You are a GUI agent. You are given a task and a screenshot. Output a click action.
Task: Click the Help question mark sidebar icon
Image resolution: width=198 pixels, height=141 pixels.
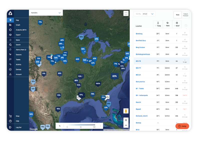[x=10, y=121]
